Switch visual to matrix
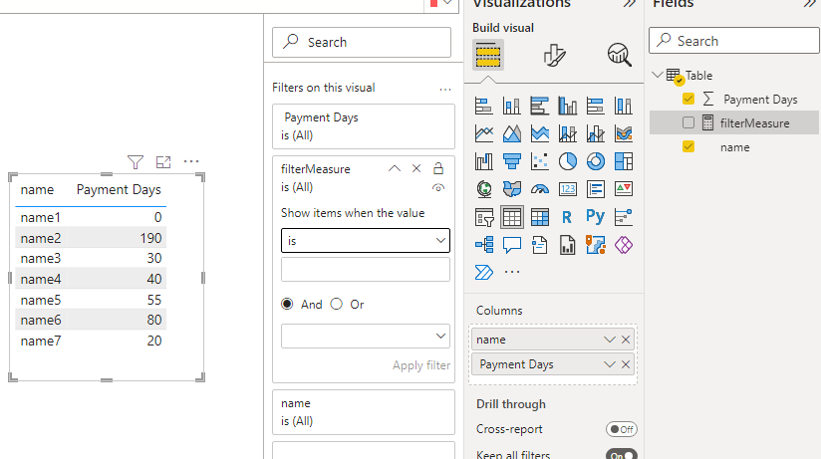The width and height of the screenshot is (821, 459). (x=539, y=217)
